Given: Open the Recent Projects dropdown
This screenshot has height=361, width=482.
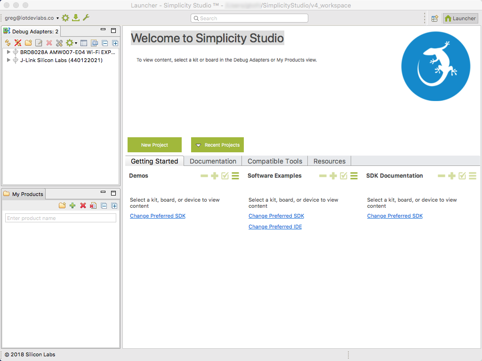Looking at the screenshot, I should pyautogui.click(x=217, y=145).
